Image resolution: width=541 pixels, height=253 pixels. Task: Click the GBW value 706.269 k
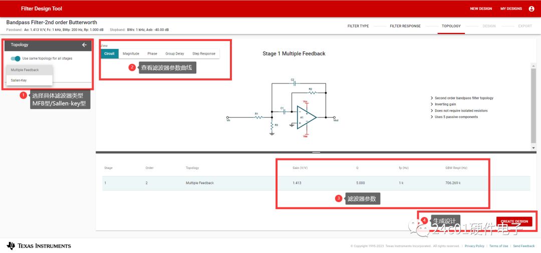(x=453, y=183)
